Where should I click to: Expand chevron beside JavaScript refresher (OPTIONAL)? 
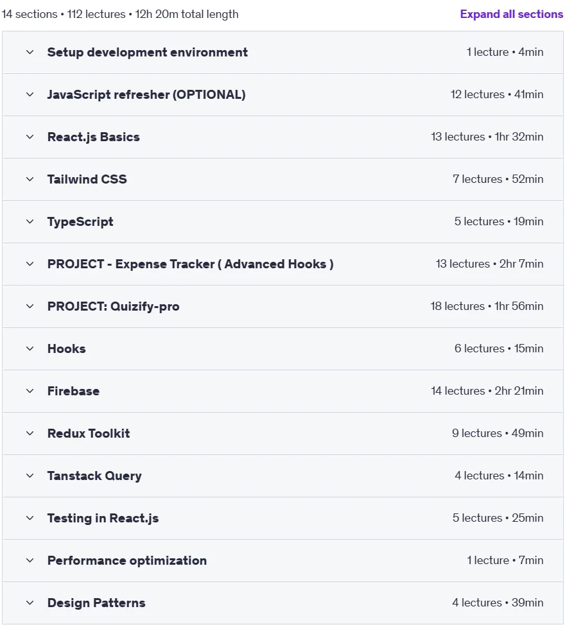30,95
